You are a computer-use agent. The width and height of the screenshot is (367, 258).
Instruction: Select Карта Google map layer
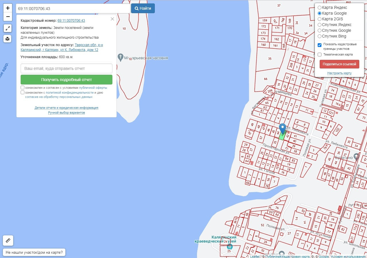319,13
